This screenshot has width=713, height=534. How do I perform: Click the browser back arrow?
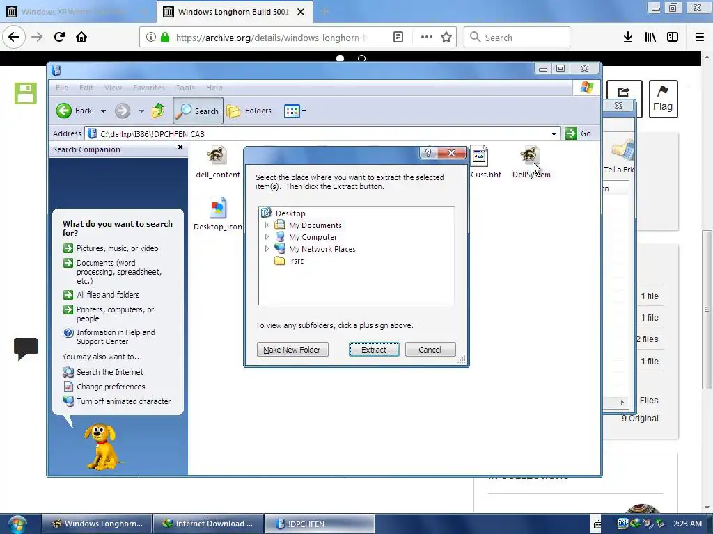(x=14, y=37)
